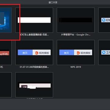Click the 稻壳模板 tab text in the WPS 2019 preview
110x110 pixels.
click(x=86, y=53)
